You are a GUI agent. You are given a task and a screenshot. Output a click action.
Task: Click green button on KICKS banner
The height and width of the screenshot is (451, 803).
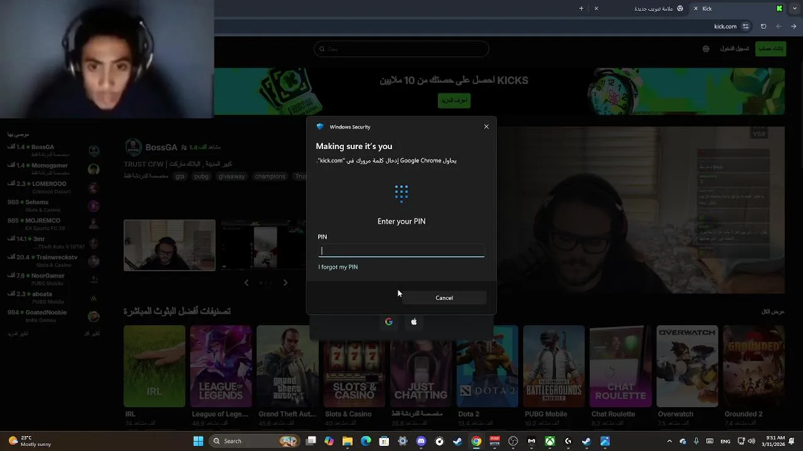pyautogui.click(x=454, y=100)
